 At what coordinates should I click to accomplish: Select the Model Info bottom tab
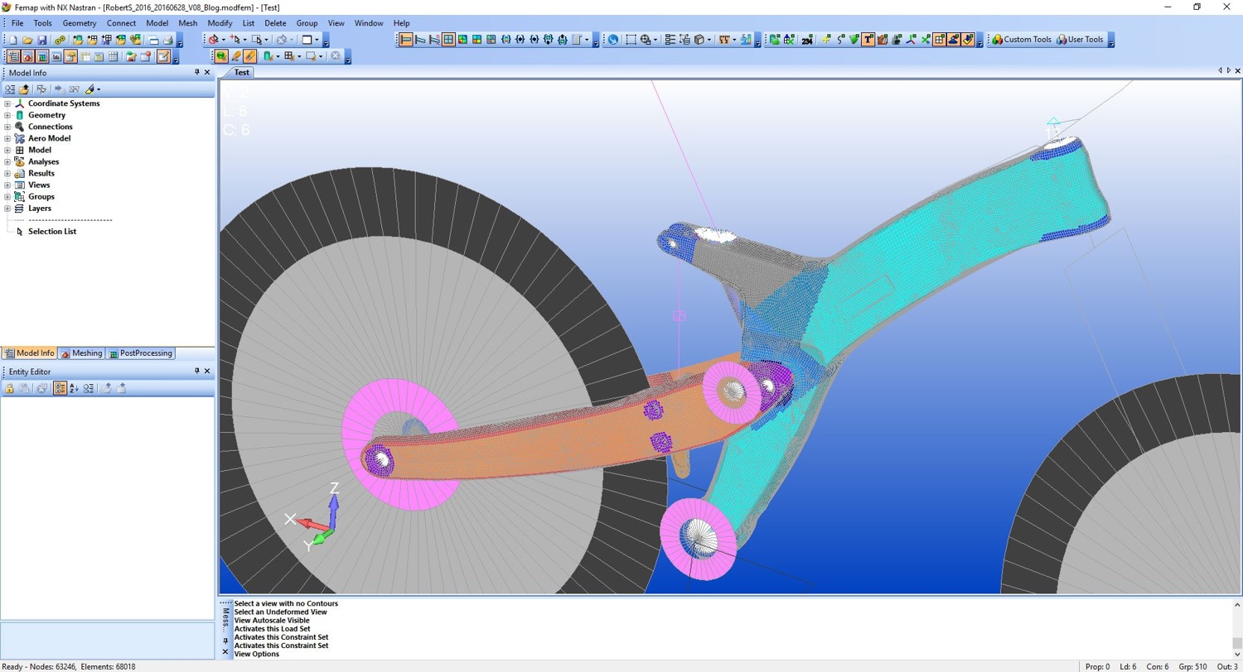tap(30, 353)
